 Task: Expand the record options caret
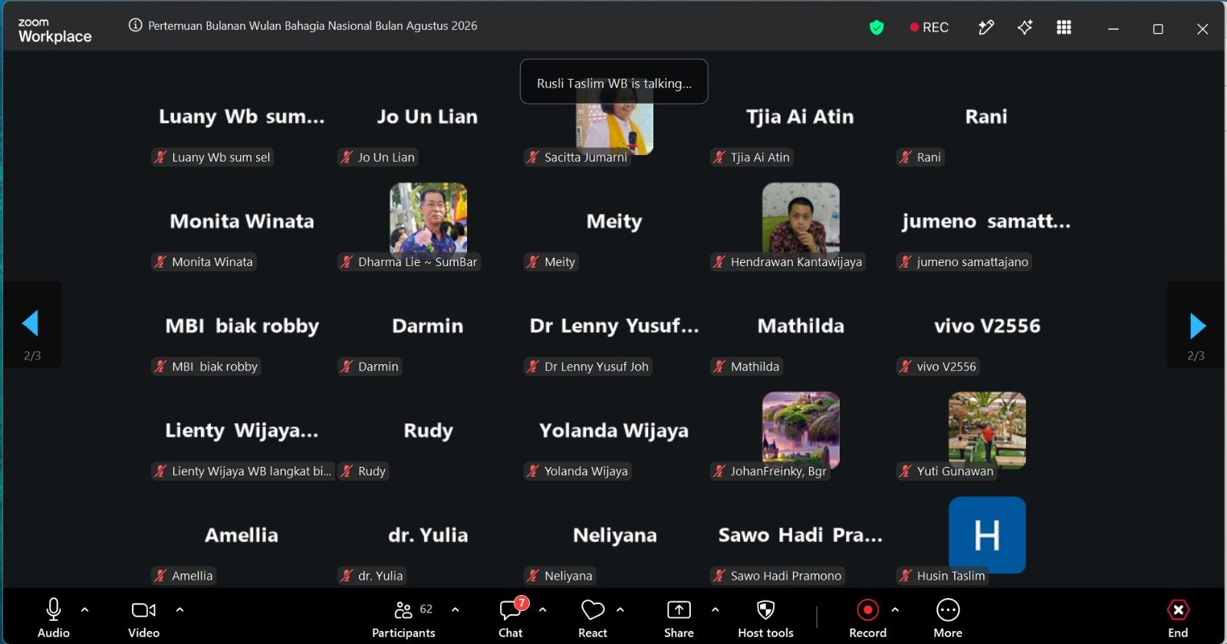pos(895,609)
